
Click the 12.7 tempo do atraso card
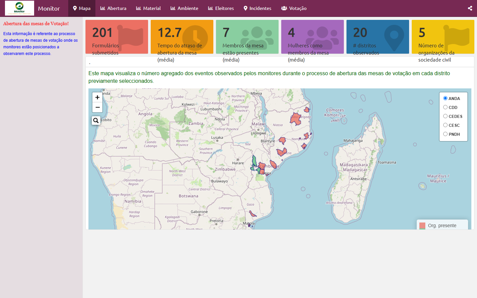tap(182, 37)
